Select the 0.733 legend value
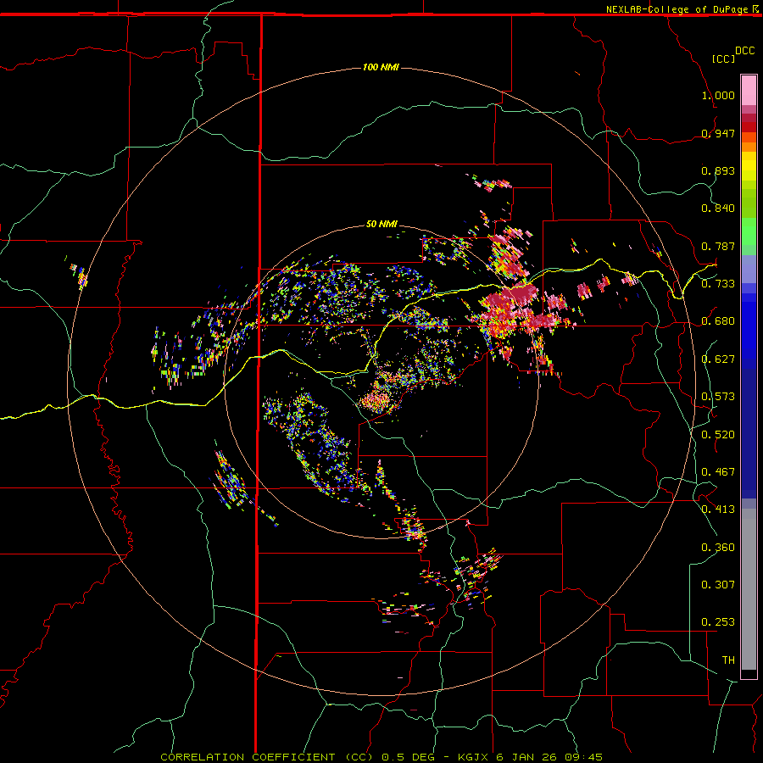763x763 pixels. [718, 284]
